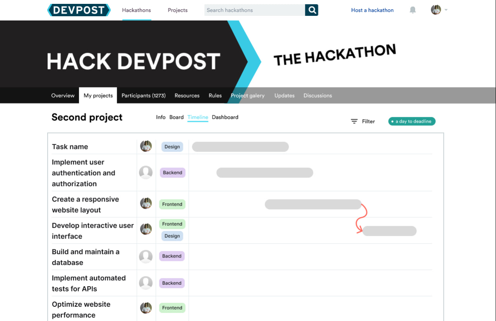Open the Updates tab

[x=284, y=96]
